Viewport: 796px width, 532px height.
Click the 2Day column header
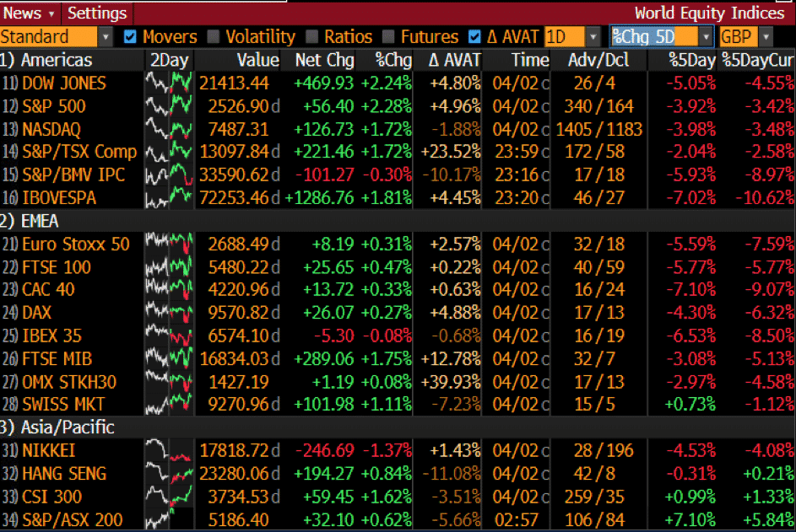pyautogui.click(x=169, y=60)
